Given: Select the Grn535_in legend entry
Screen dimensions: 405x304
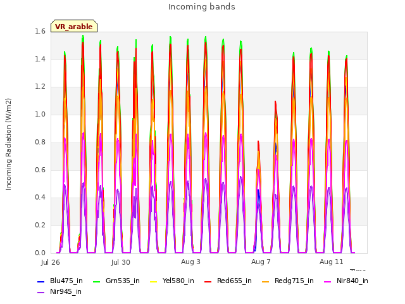Looking at the screenshot, I should (116, 281).
